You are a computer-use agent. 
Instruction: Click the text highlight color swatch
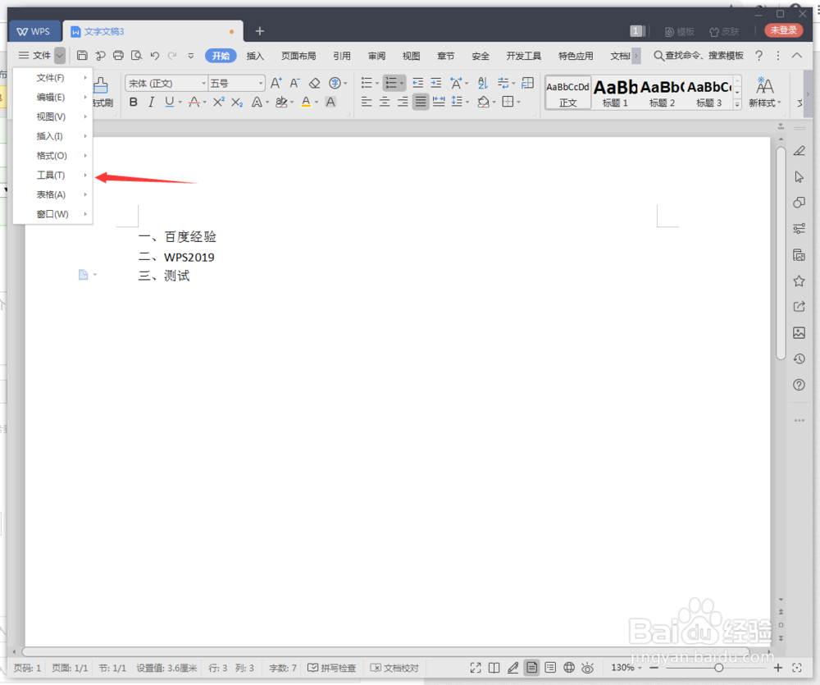(x=281, y=102)
